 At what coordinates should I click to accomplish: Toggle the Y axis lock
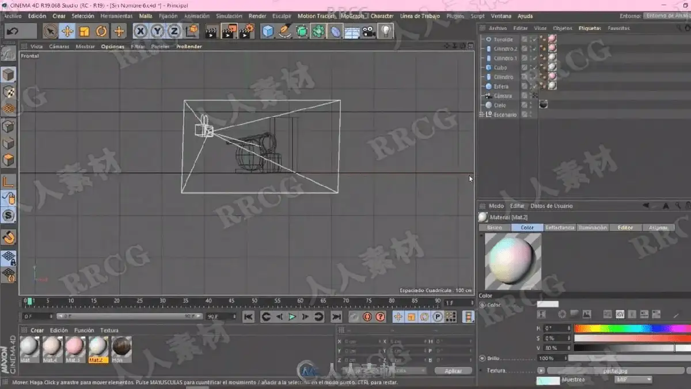[157, 31]
